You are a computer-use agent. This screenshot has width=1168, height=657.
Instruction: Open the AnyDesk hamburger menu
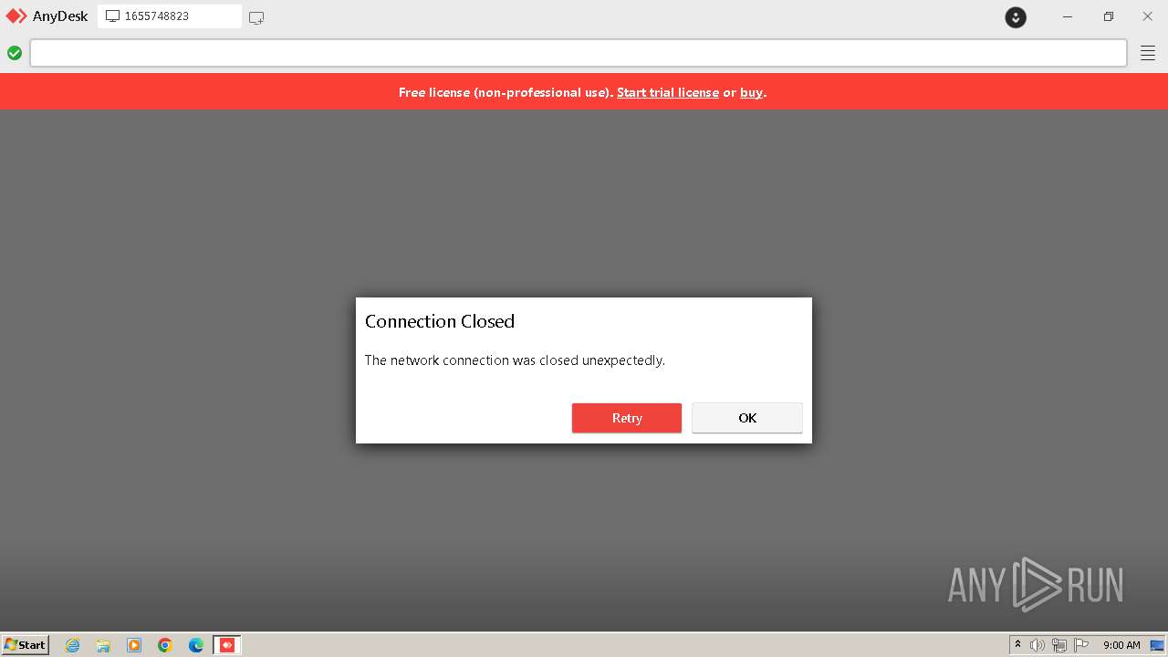(1148, 53)
